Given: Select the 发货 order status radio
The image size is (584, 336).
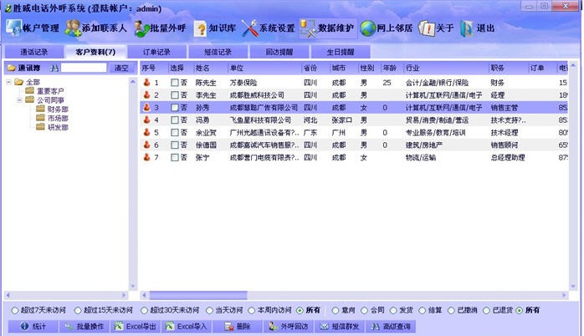Looking at the screenshot, I should (393, 310).
